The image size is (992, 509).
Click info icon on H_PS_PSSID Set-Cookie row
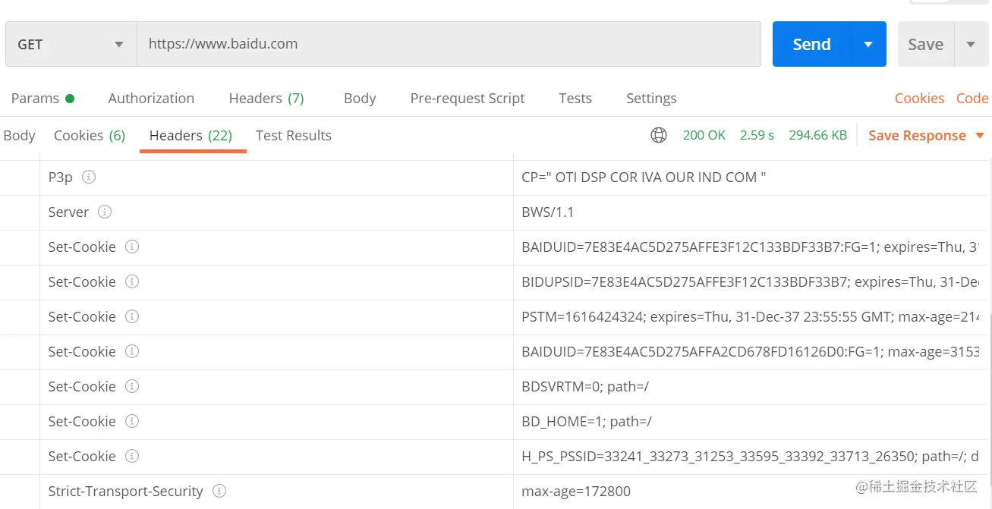coord(132,456)
